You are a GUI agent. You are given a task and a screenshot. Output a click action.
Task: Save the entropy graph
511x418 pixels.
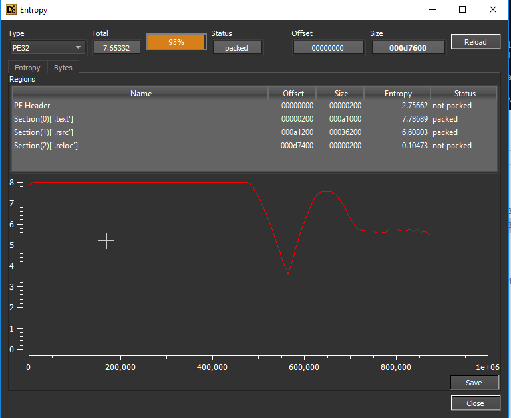pos(474,383)
